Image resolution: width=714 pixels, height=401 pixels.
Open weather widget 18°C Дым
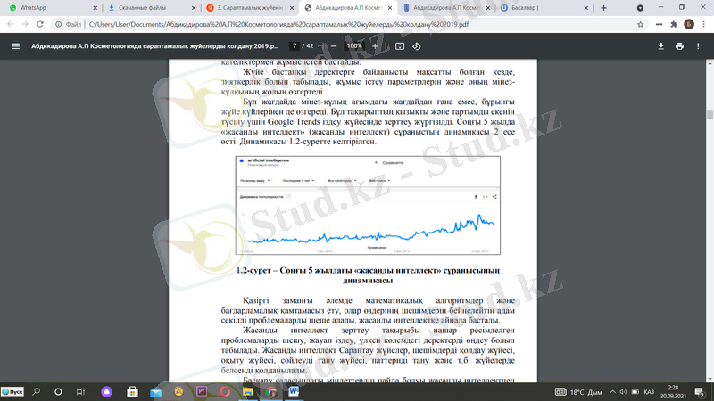pyautogui.click(x=585, y=392)
